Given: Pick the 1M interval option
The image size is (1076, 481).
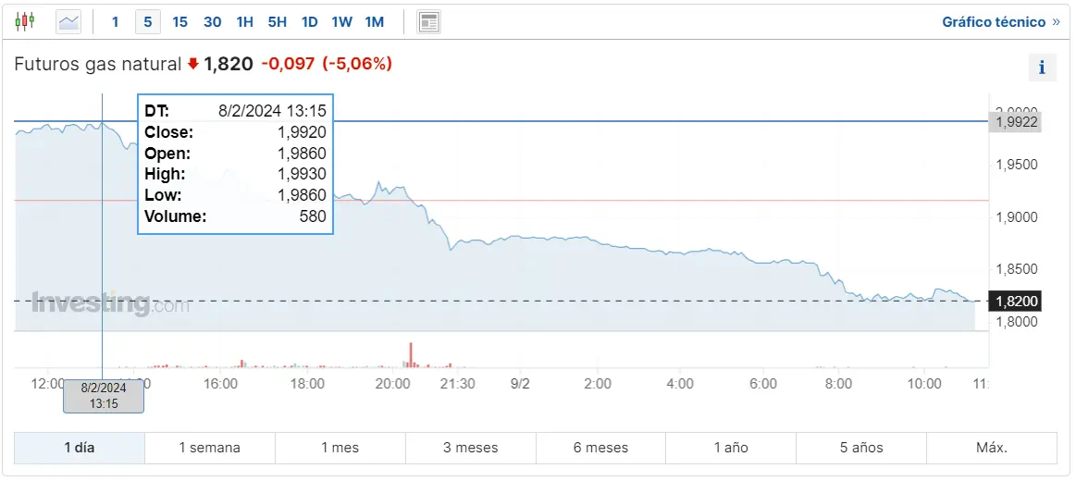Looking at the screenshot, I should coord(374,21).
